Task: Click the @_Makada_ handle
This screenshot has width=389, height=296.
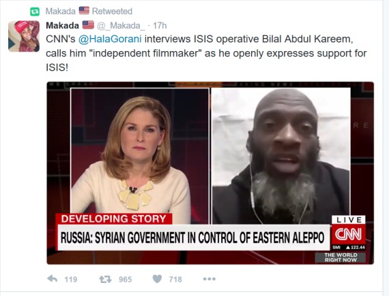Action: [121, 25]
